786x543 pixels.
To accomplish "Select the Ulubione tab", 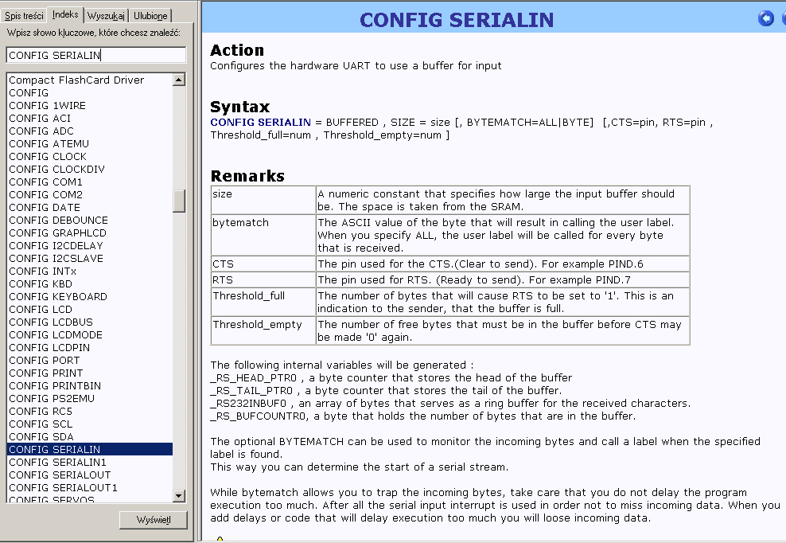I will [x=150, y=16].
